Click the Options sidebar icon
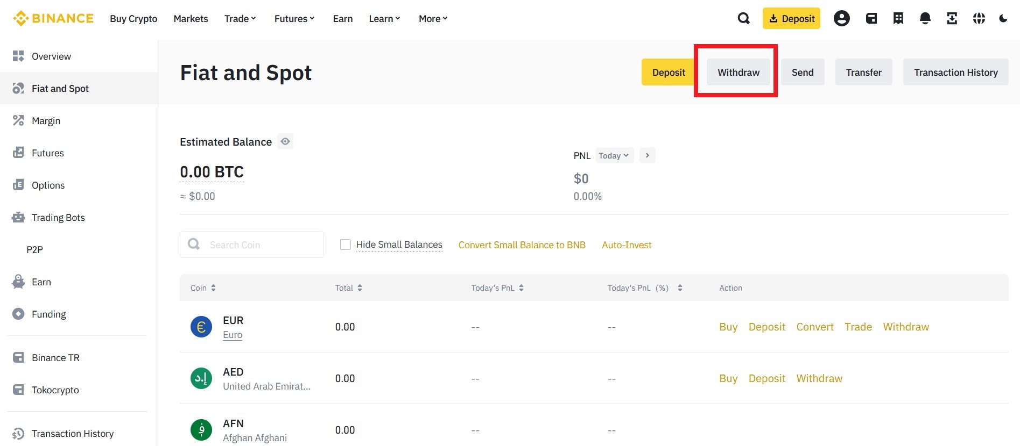1020x446 pixels. click(18, 185)
